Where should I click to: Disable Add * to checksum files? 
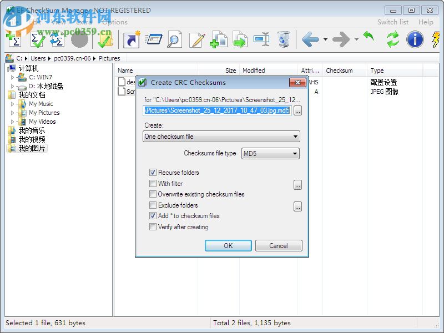[x=154, y=216]
